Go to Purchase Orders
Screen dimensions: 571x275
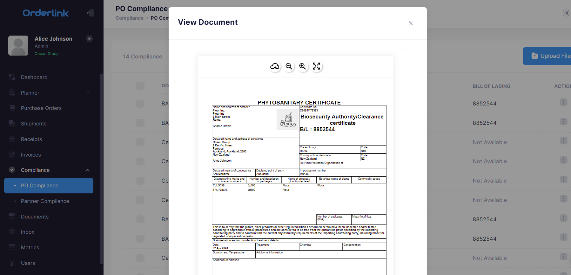click(x=41, y=108)
